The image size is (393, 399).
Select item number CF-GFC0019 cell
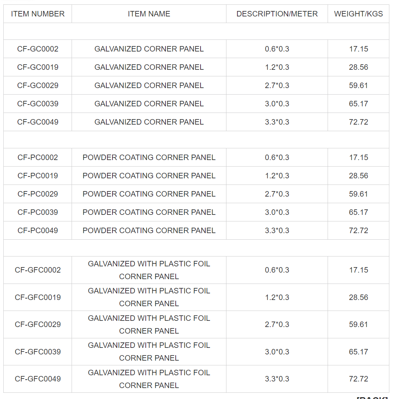[38, 297]
